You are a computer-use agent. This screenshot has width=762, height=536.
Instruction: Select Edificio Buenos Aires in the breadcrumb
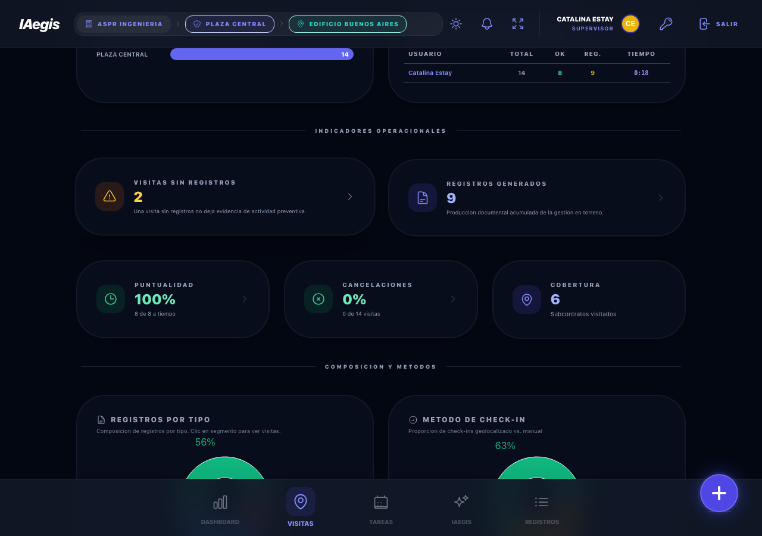pos(348,24)
